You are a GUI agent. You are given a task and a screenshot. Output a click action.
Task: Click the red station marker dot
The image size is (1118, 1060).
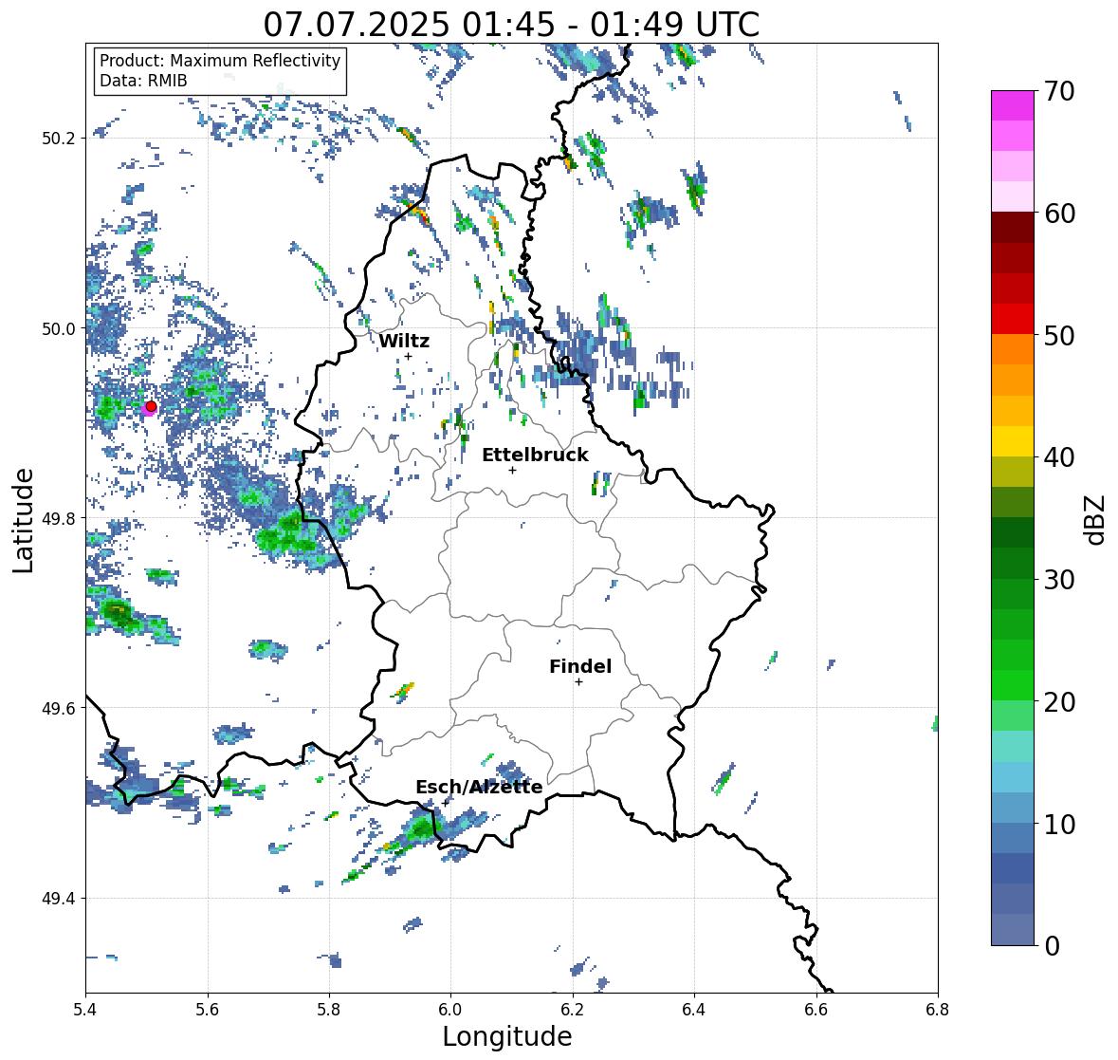[x=151, y=406]
